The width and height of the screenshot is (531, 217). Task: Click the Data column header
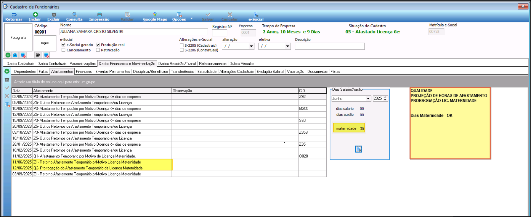(22, 91)
